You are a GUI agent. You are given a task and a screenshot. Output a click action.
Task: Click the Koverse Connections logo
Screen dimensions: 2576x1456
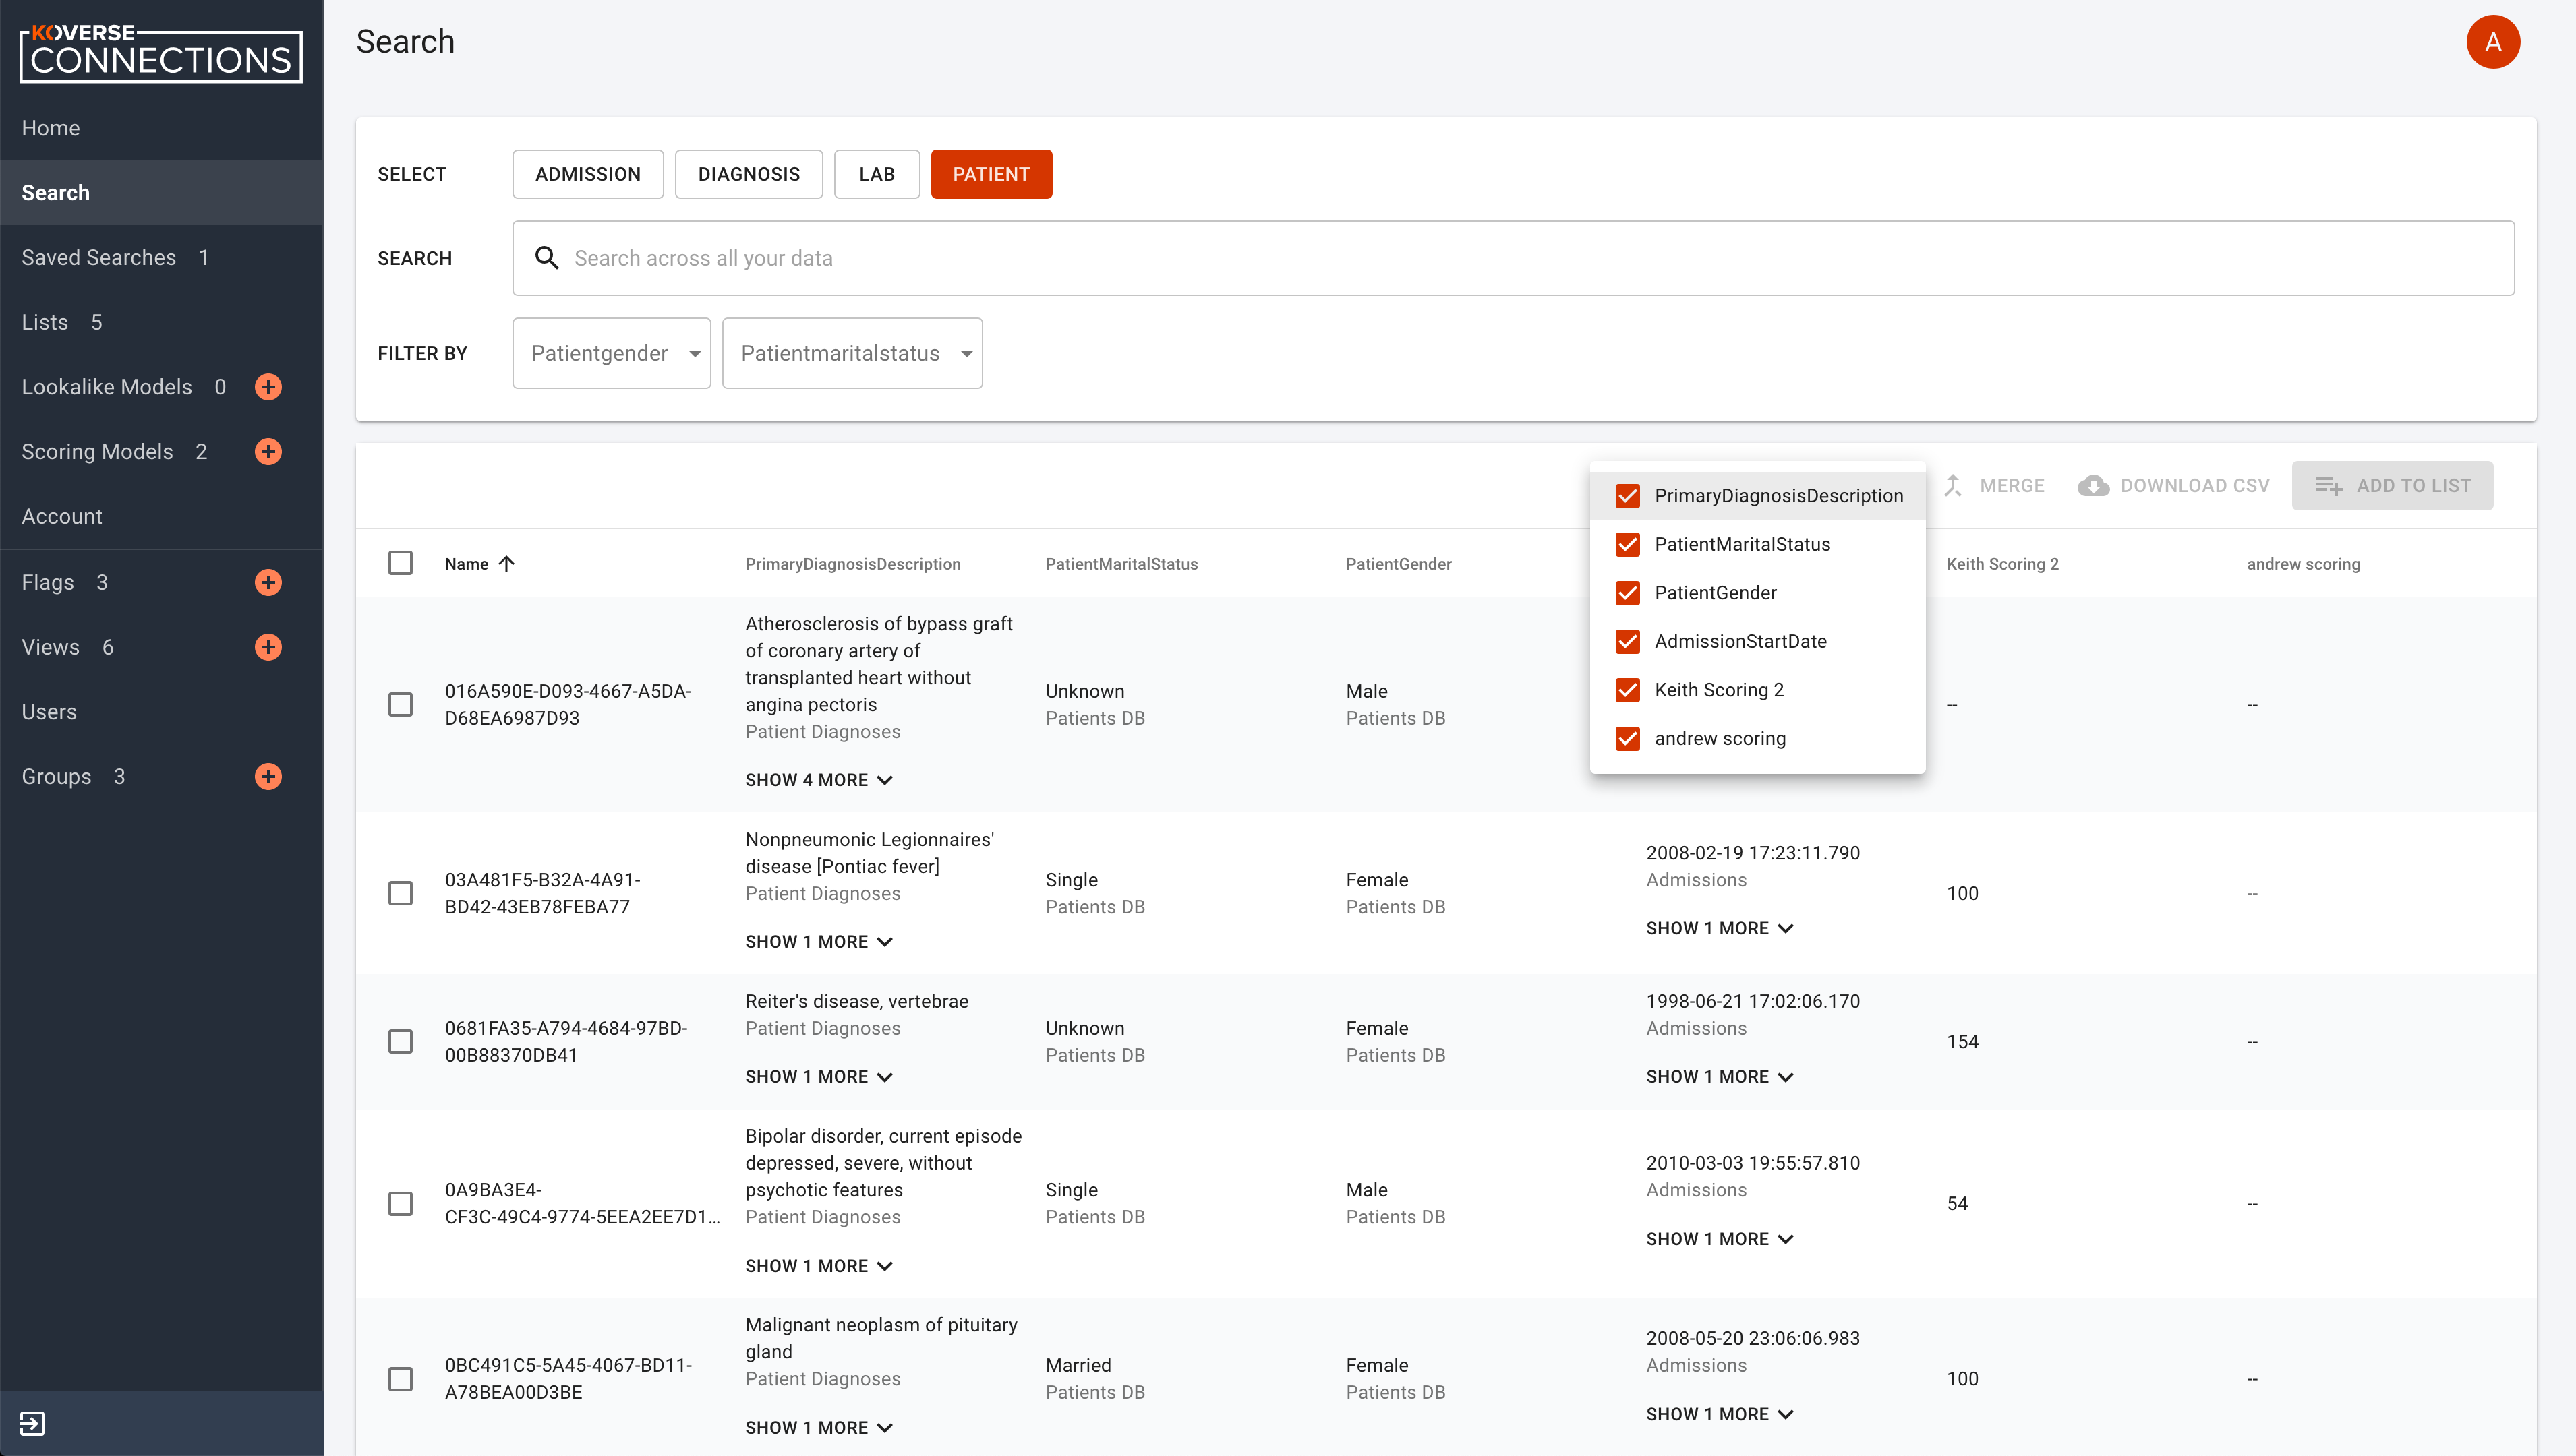point(161,53)
